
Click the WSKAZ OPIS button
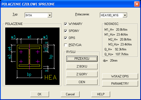(120, 76)
